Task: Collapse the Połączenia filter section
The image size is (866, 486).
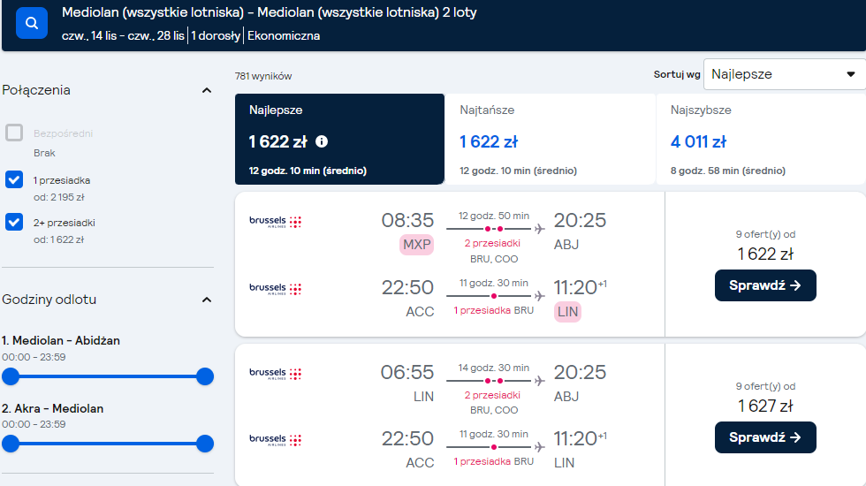Action: [207, 90]
